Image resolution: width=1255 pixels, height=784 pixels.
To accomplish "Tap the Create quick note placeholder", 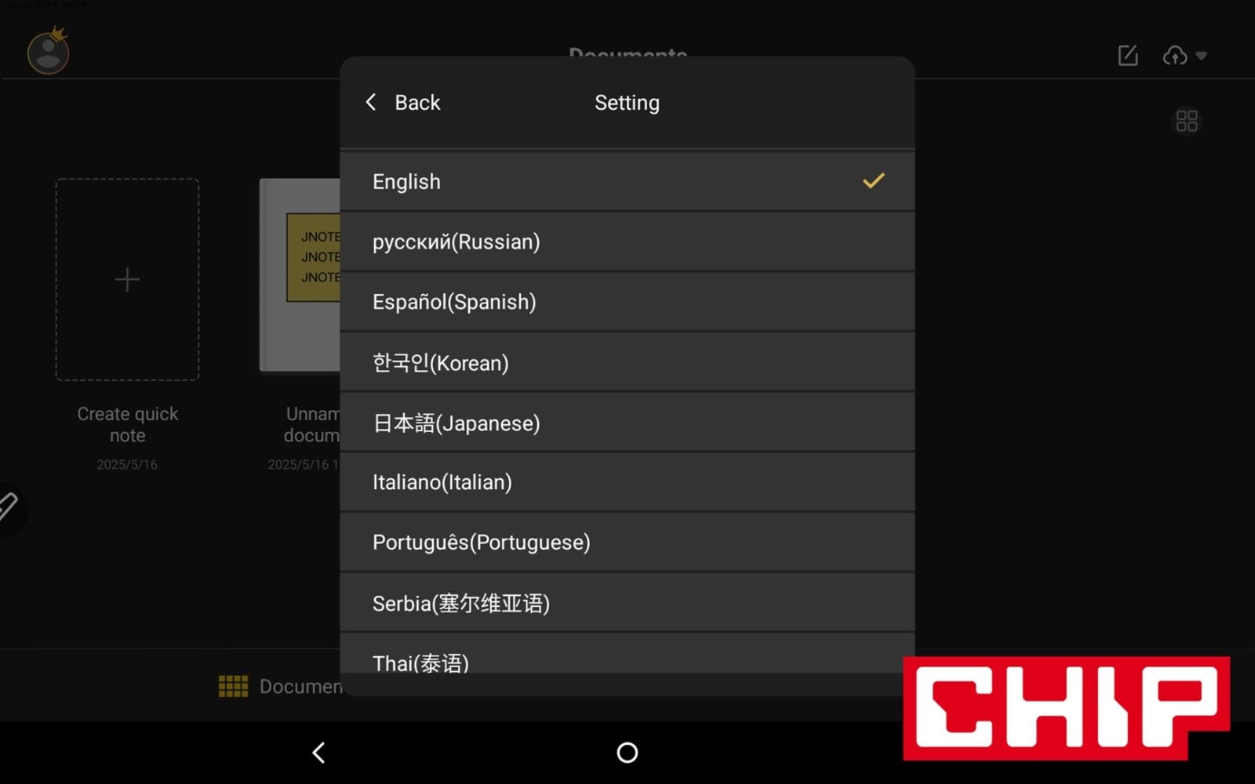I will [x=127, y=280].
